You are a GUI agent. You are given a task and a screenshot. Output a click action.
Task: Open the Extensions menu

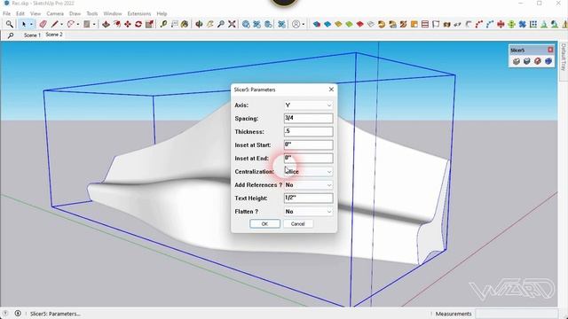[139, 13]
